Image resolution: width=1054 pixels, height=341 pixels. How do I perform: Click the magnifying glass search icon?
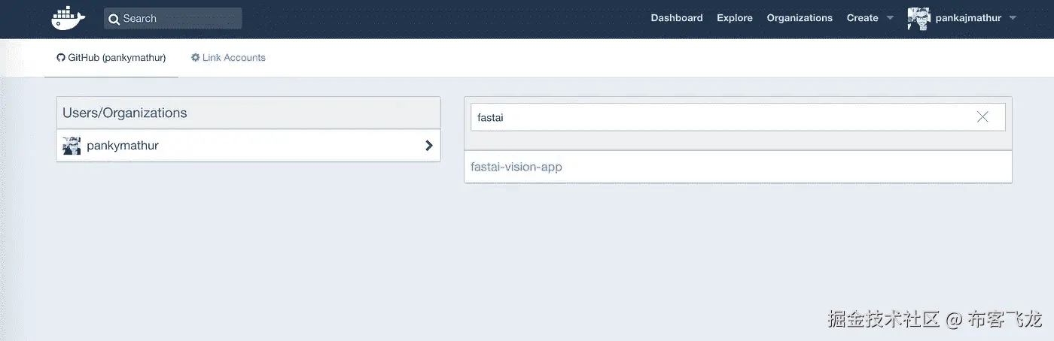pyautogui.click(x=114, y=19)
